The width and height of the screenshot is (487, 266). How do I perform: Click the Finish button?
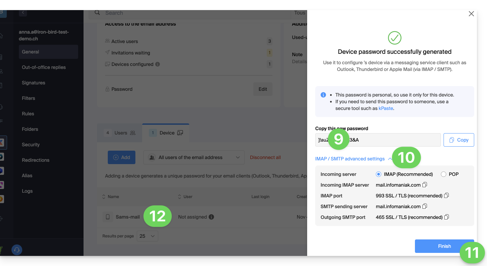(444, 246)
